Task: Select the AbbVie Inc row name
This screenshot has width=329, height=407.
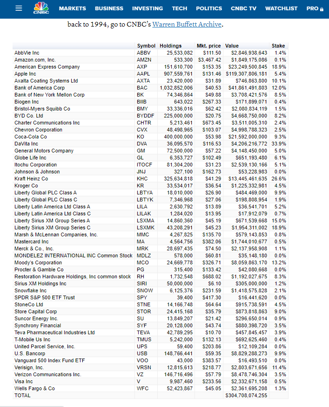Action: pos(27,53)
